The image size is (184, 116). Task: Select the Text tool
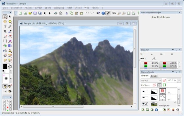tap(5, 26)
